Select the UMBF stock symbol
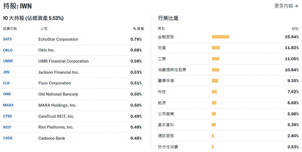 8,61
